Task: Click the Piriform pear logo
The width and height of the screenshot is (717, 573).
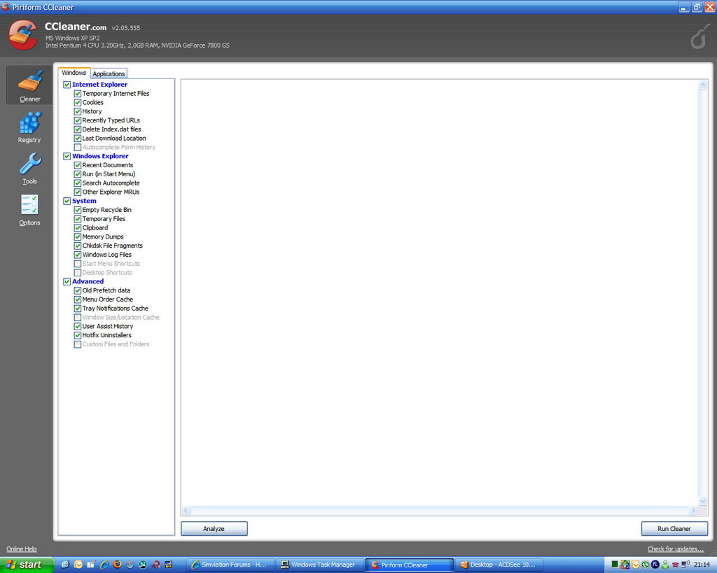Action: coord(699,36)
